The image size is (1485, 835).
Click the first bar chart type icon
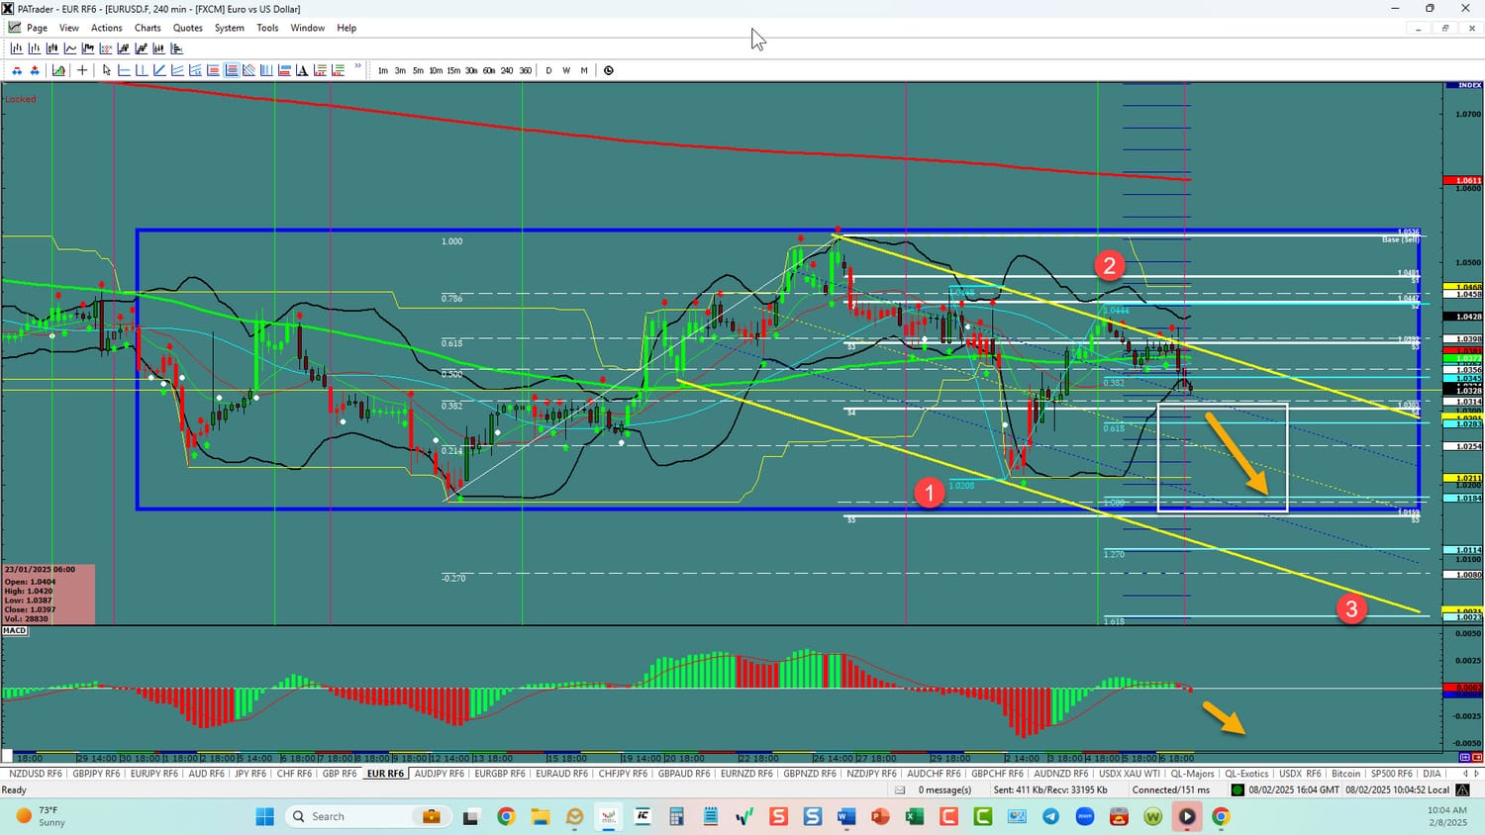pos(17,48)
